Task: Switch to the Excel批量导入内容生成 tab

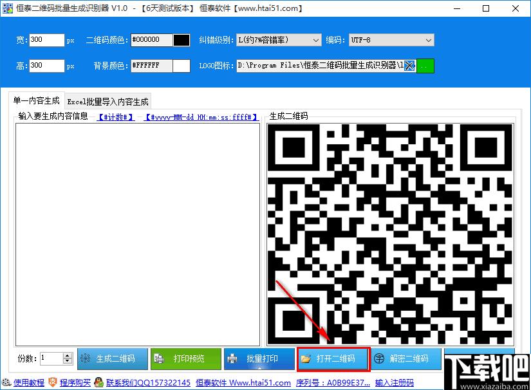Action: [x=107, y=102]
